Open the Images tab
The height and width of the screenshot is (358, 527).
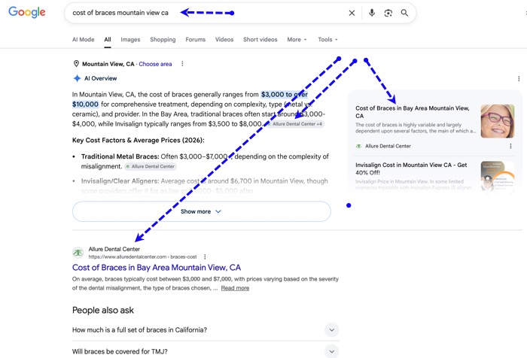[x=130, y=39]
